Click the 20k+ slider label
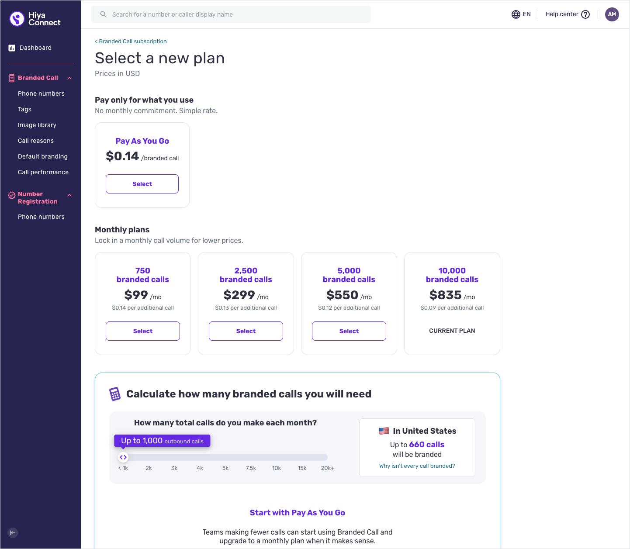Screen dimensions: 630x549 pos(328,468)
